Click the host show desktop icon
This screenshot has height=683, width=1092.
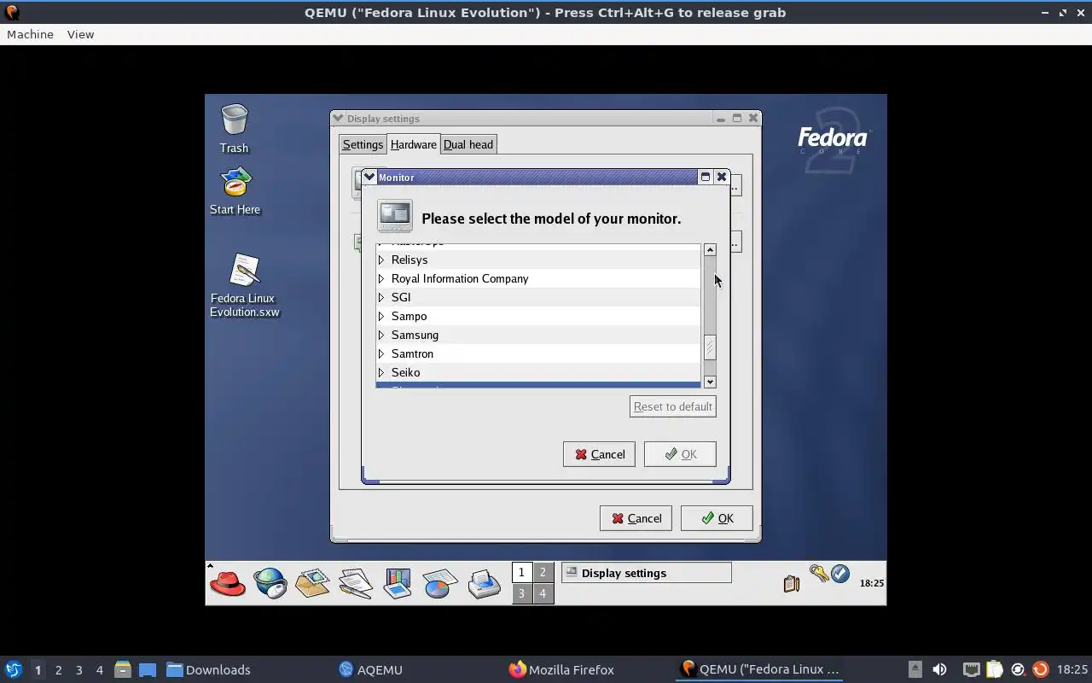tap(148, 669)
